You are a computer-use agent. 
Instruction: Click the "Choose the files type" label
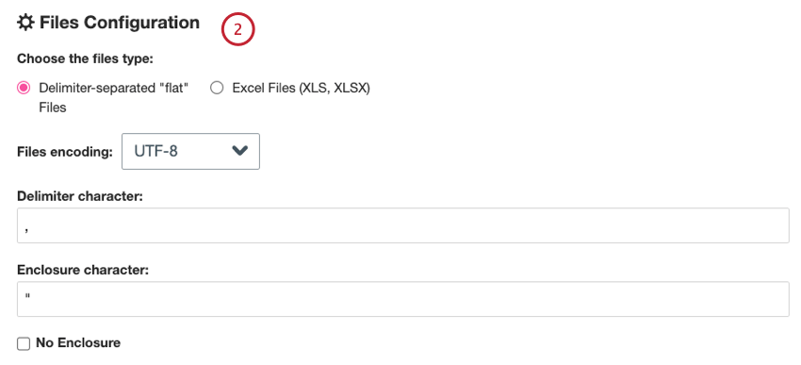point(86,58)
